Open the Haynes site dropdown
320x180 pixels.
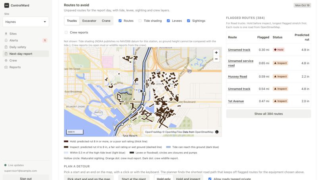coord(26,22)
